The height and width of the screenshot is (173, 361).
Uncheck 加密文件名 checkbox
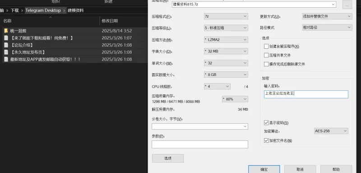(266, 140)
